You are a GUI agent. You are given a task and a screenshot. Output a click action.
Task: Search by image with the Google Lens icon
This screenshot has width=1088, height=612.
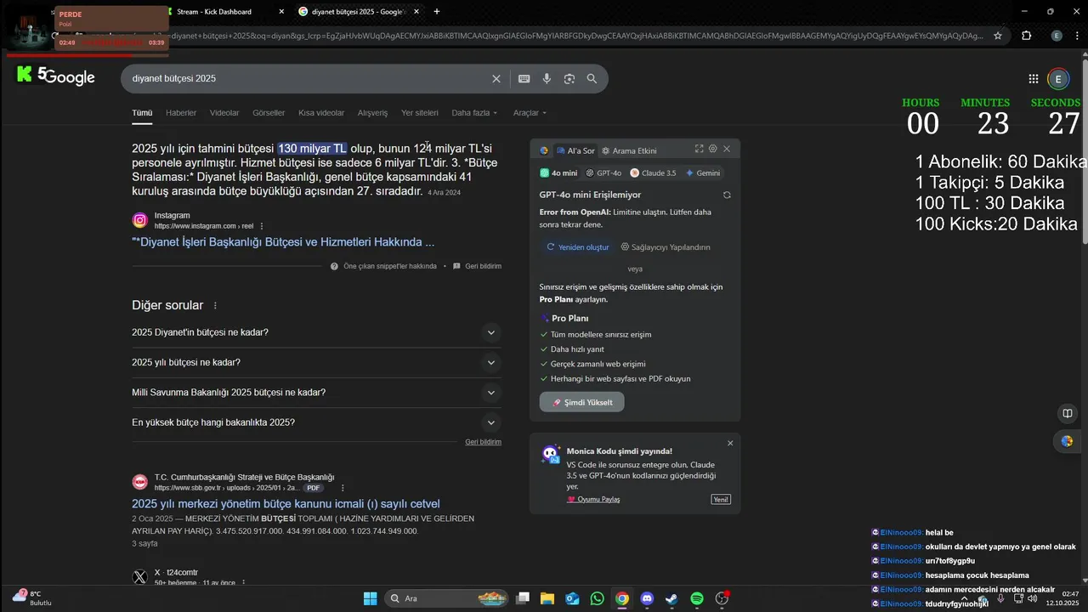[x=569, y=78]
